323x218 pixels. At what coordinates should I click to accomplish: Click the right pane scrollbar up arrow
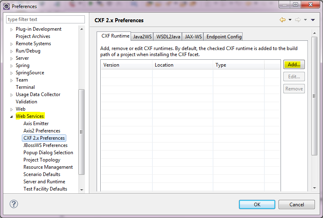315,33
